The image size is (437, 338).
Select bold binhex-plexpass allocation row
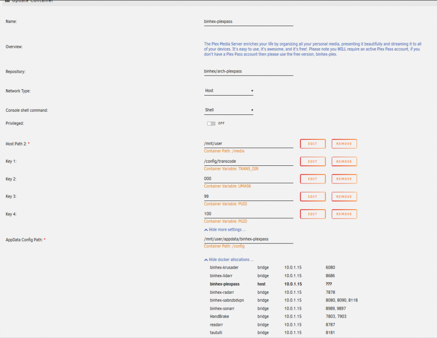pyautogui.click(x=284, y=284)
